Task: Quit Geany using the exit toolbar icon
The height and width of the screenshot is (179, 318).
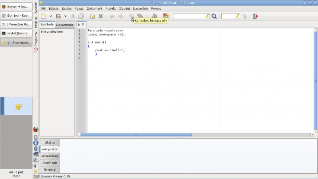Action: tap(255, 16)
